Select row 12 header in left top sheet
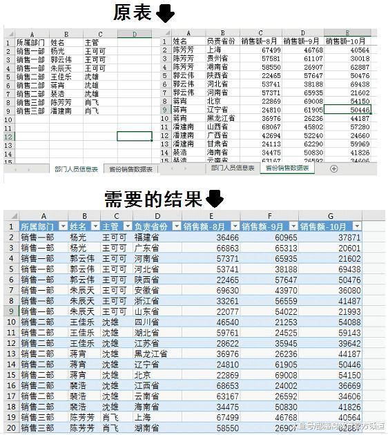Viewport: 388px width, 435px height. click(8, 137)
